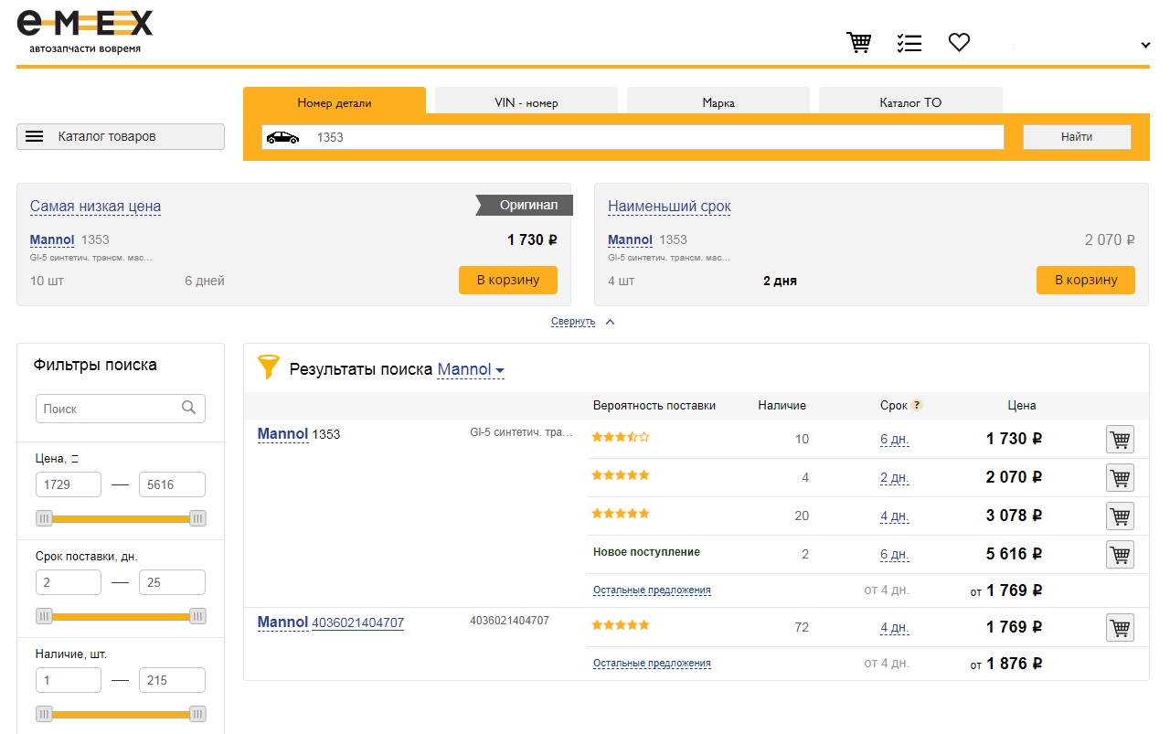The image size is (1170, 734).
Task: Click minimum price field 1729
Action: (69, 484)
